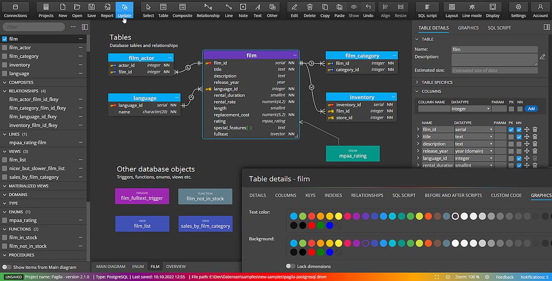Click the Add column button
Screen dimensions: 552x281
[531, 109]
